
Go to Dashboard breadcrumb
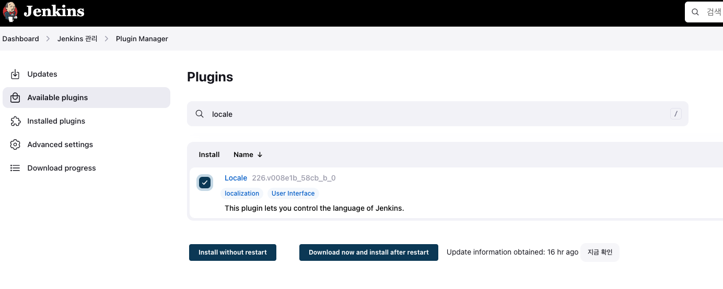tap(20, 39)
